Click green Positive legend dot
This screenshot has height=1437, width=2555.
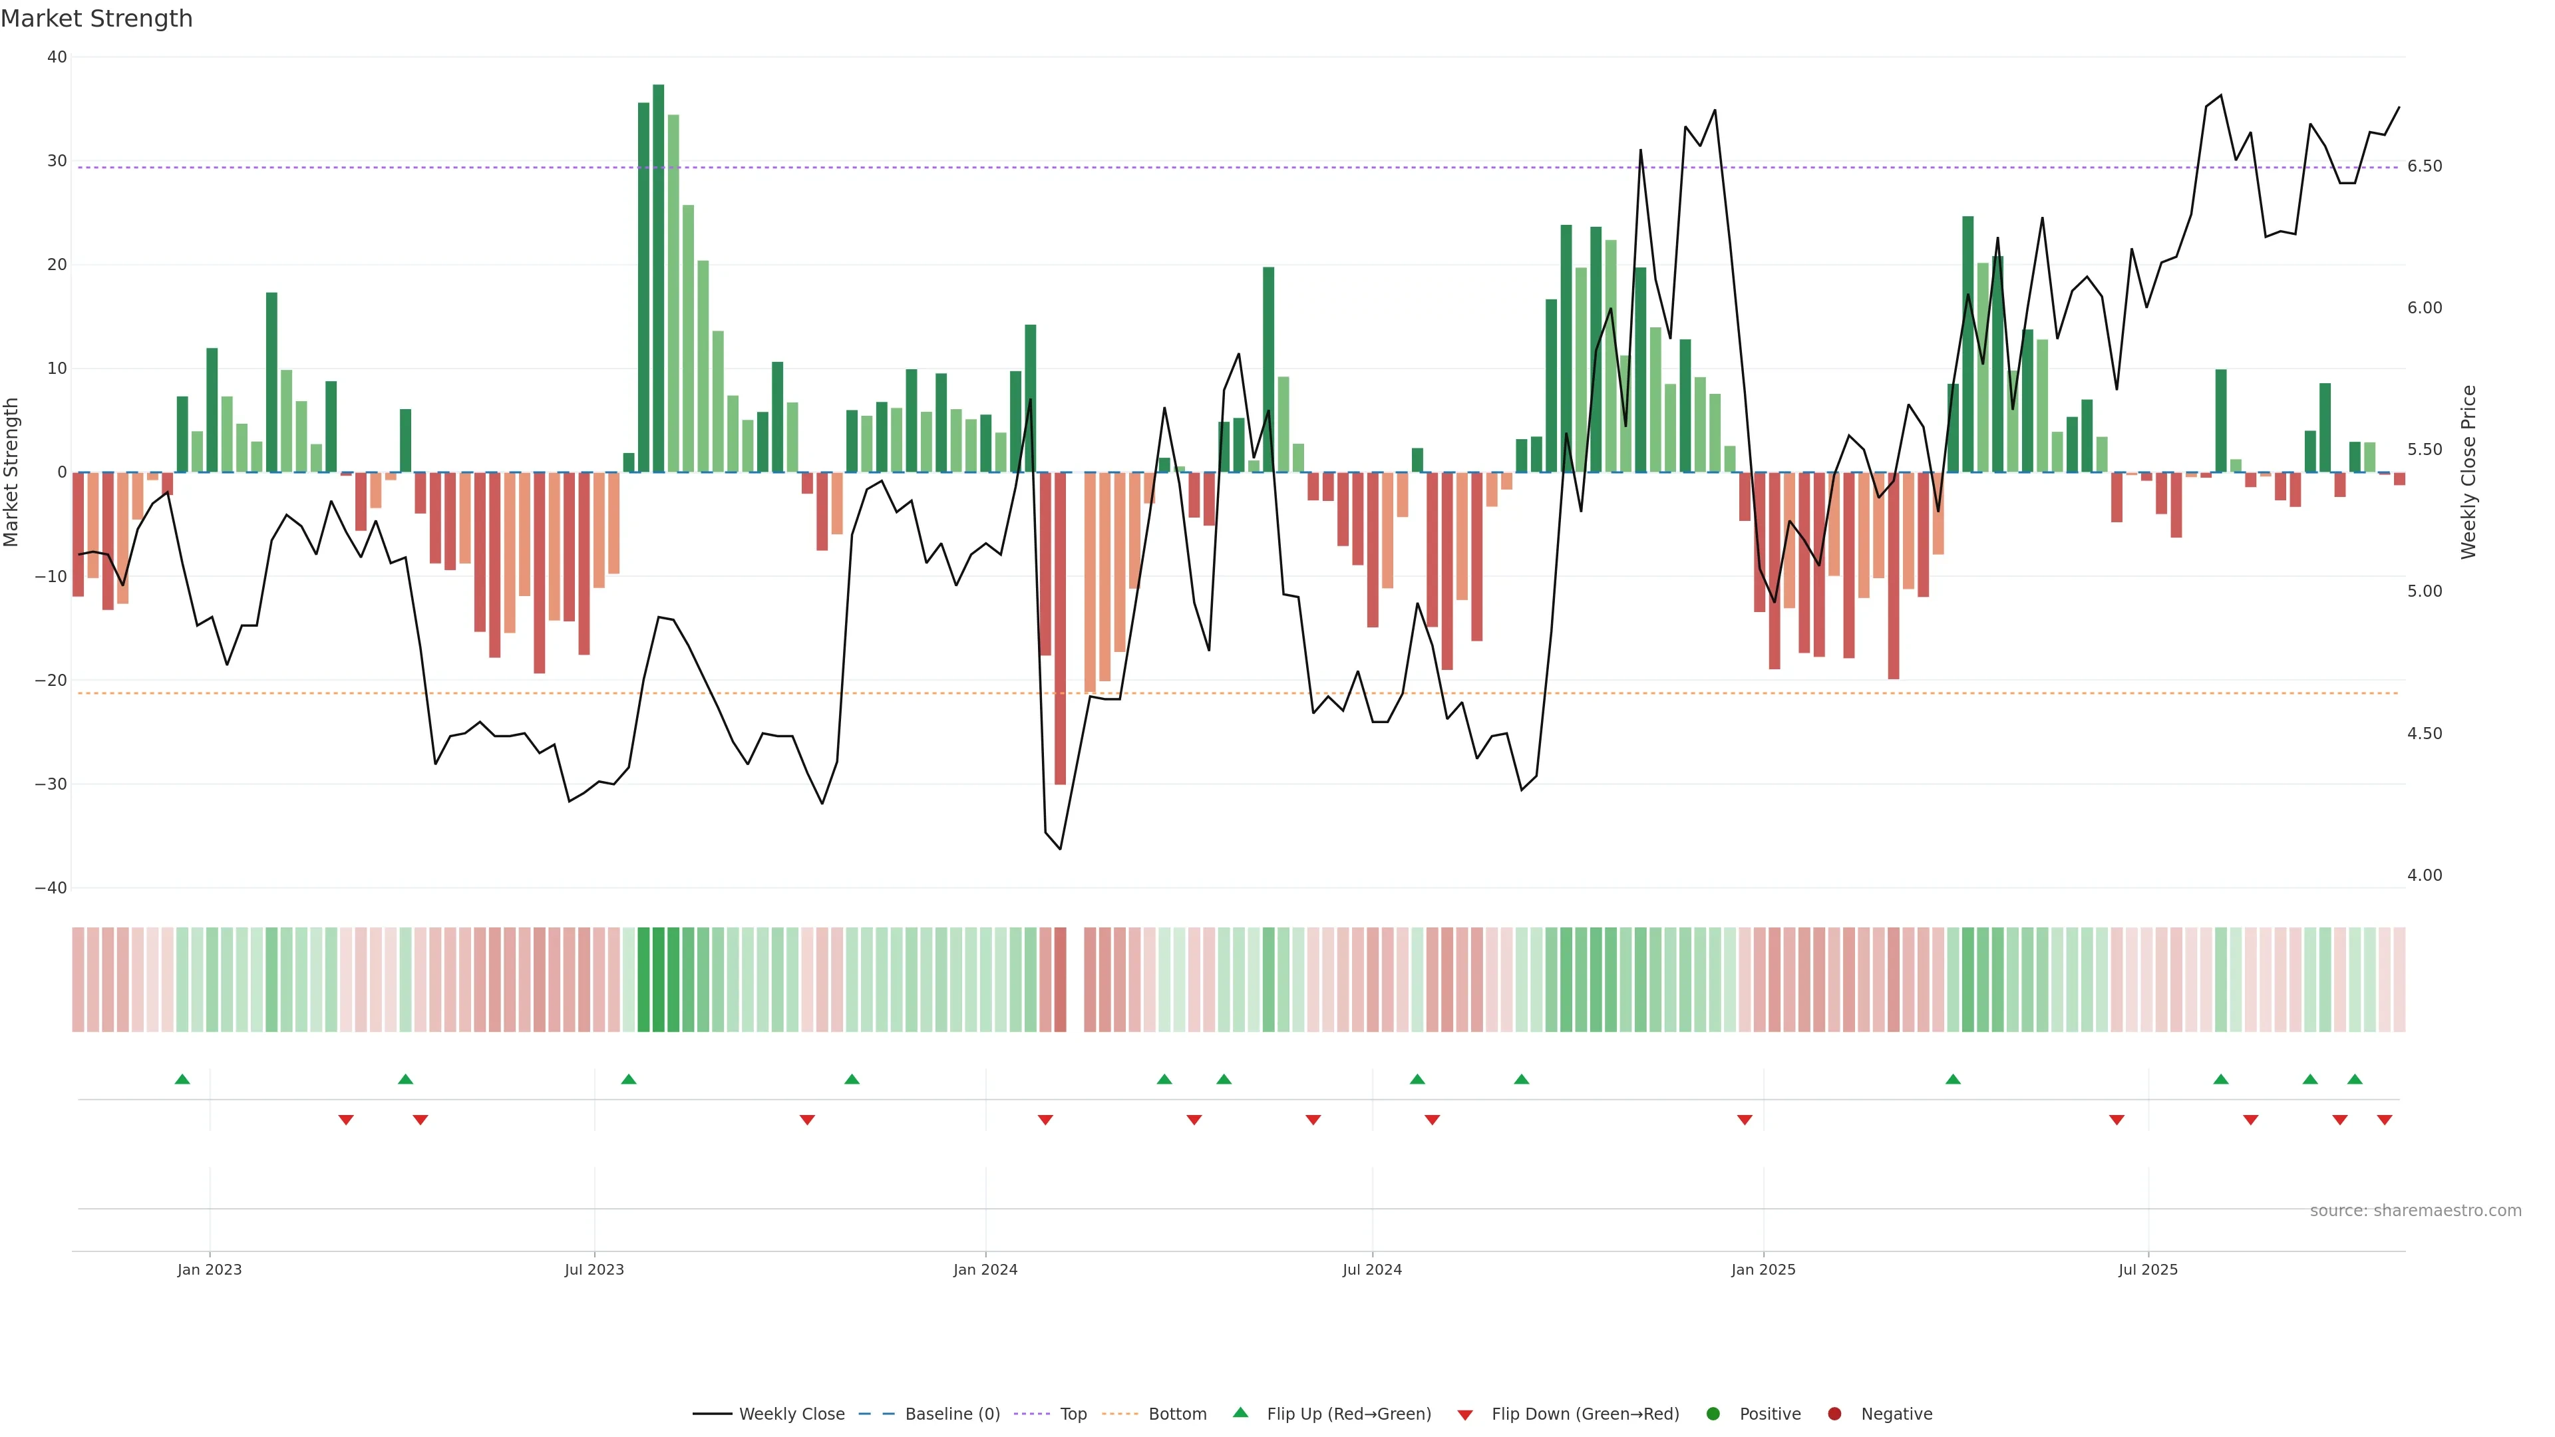point(1713,1413)
